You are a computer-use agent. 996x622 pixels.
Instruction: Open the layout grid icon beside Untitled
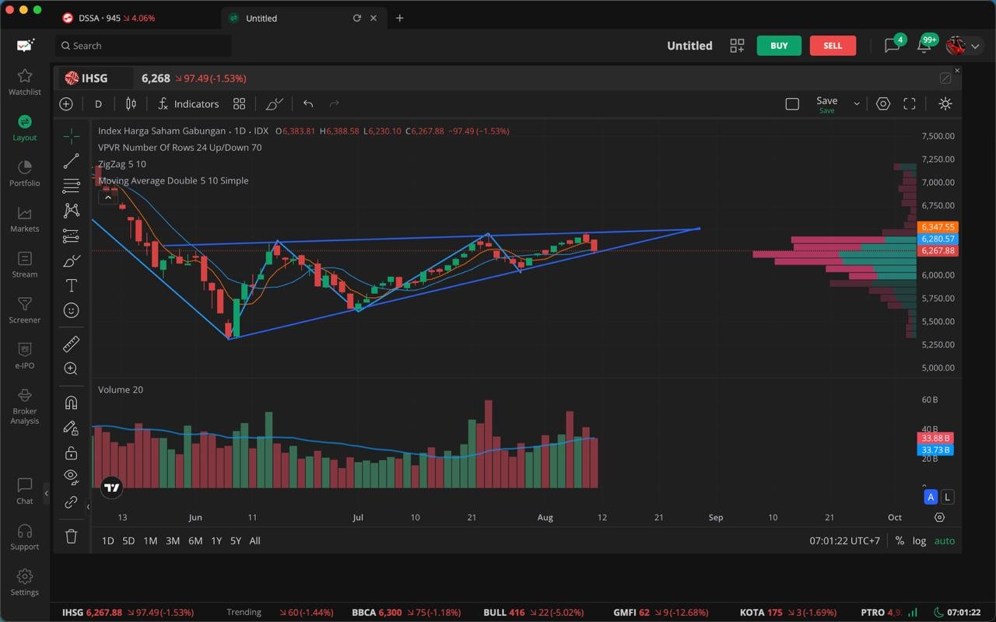(x=737, y=46)
